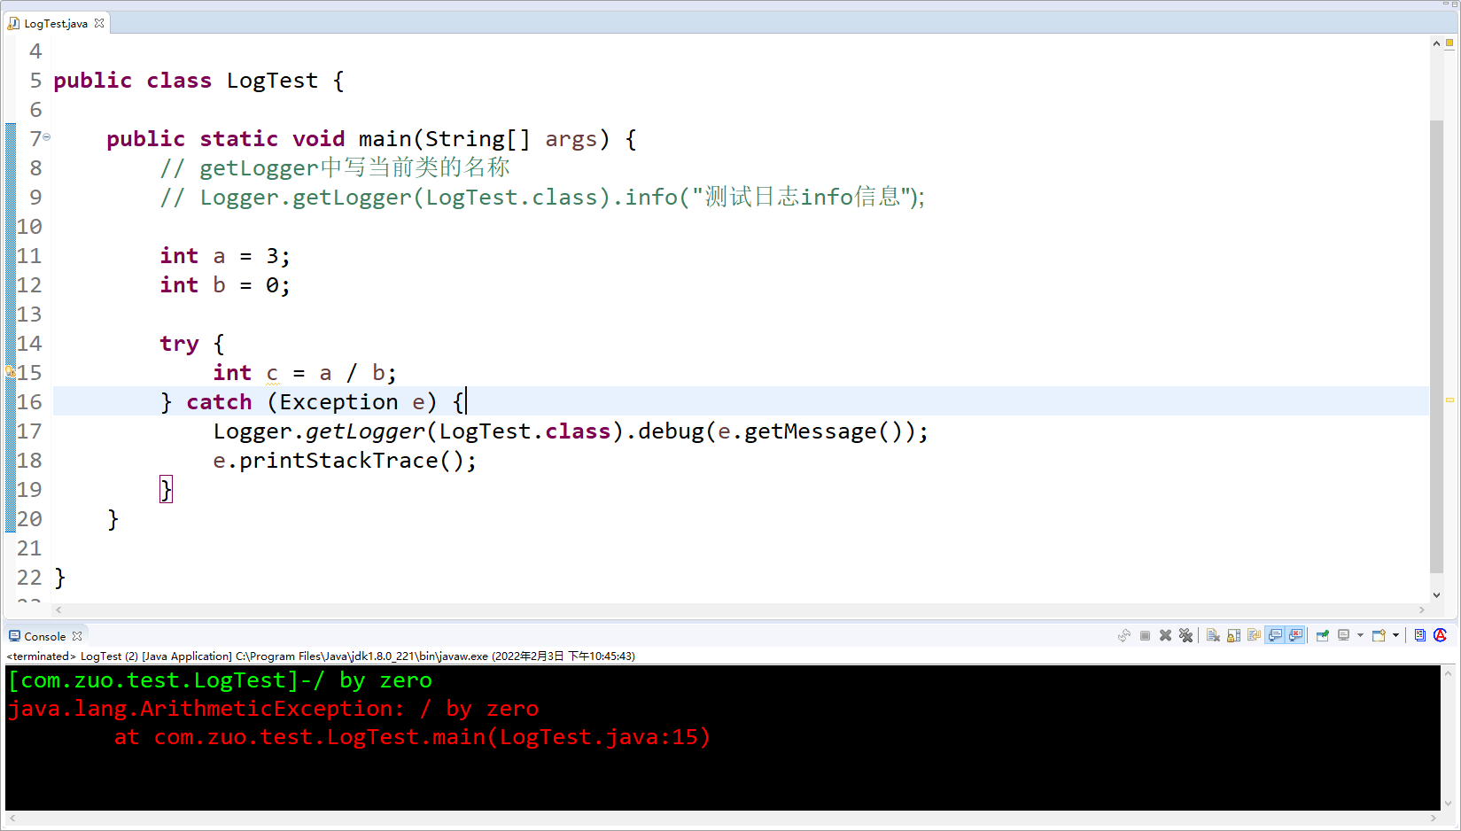This screenshot has width=1461, height=831.
Task: Click the 'try' keyword on line 14
Action: pos(179,344)
